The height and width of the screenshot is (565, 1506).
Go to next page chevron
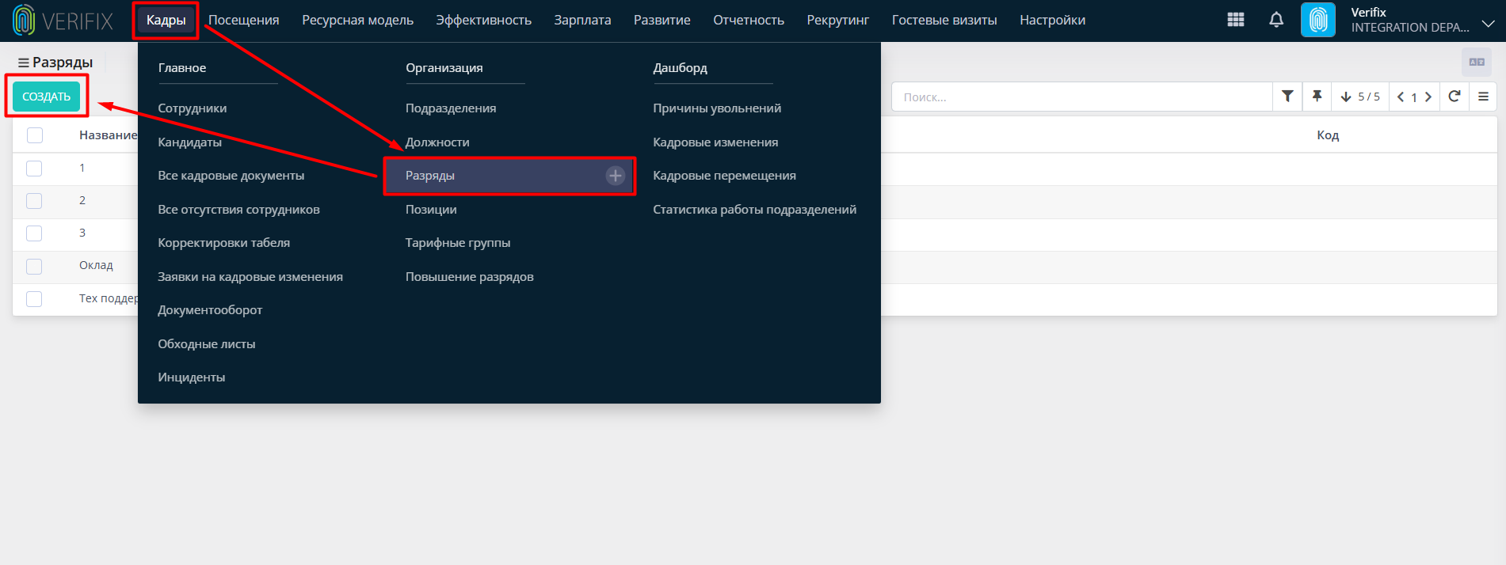tap(1428, 97)
